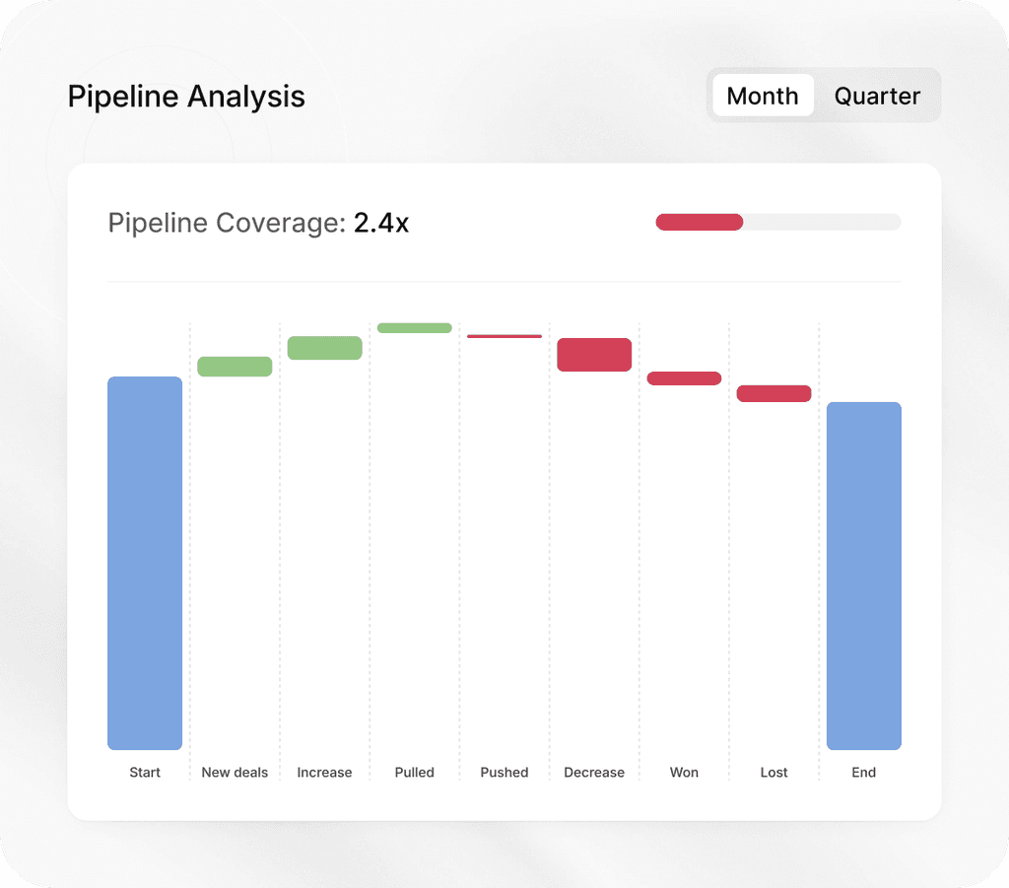The height and width of the screenshot is (888, 1009).
Task: Click the 2.4x coverage value
Action: click(x=382, y=224)
